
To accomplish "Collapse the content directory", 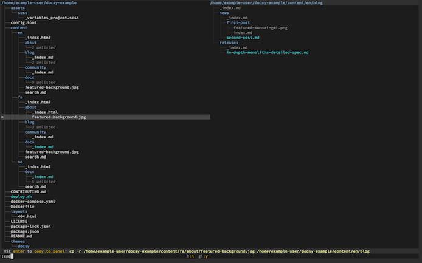I will [19, 27].
